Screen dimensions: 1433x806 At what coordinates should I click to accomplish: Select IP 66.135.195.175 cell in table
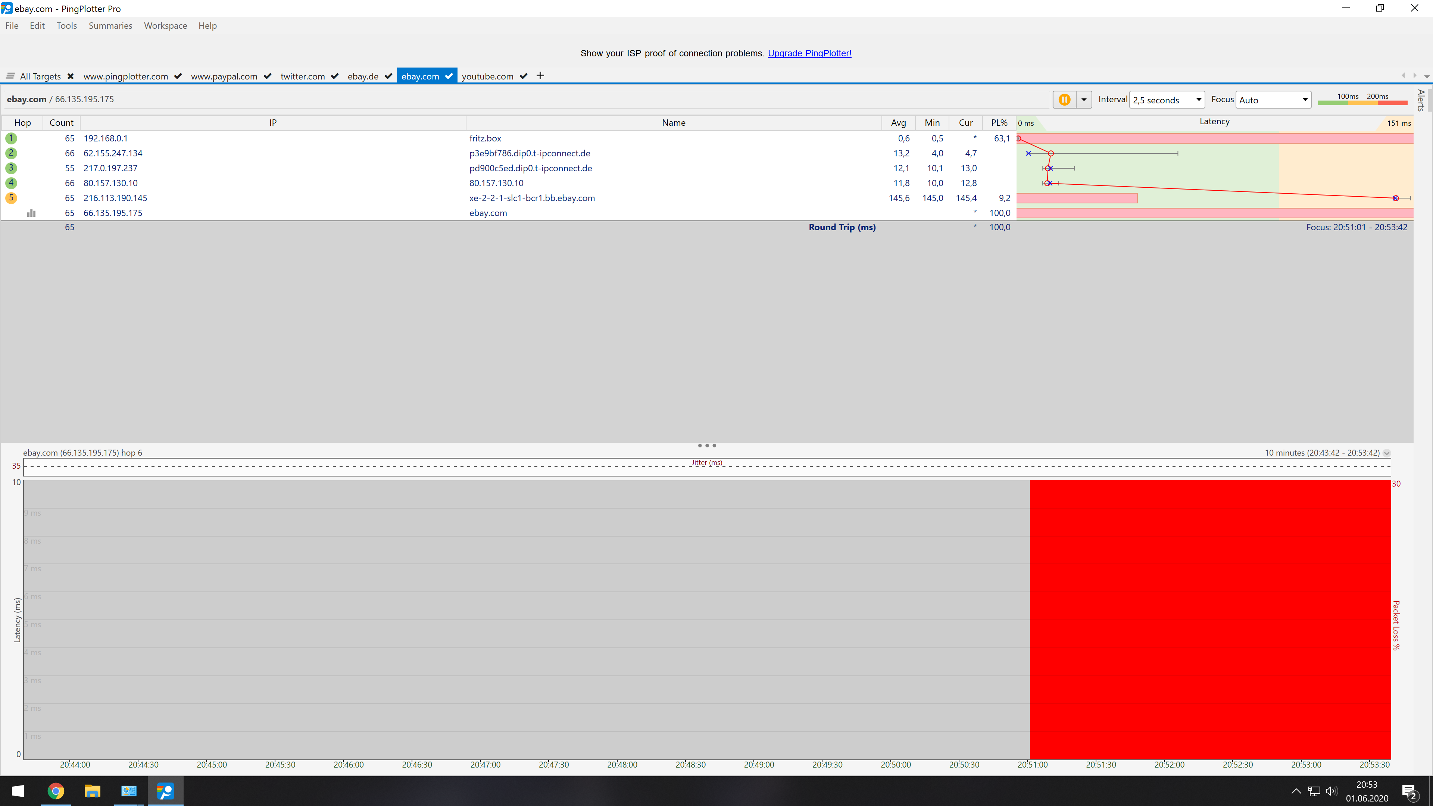click(x=113, y=213)
